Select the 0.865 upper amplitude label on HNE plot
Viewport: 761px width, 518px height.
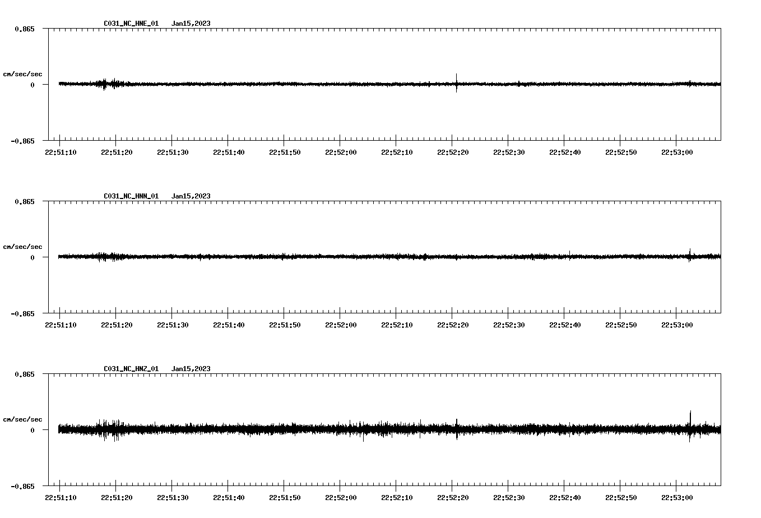tap(24, 29)
